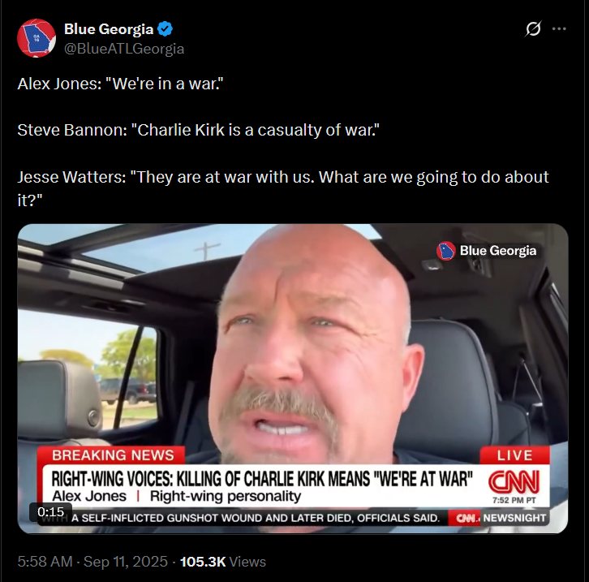Visit the @BlueATLGeorgia handle link

click(124, 49)
